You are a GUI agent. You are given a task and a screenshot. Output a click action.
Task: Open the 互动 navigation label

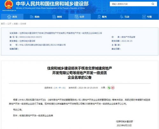[x=127, y=17]
